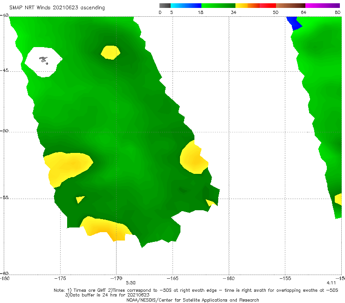Click the '5:50' swath time label
The height and width of the screenshot is (303, 345).
click(x=131, y=283)
